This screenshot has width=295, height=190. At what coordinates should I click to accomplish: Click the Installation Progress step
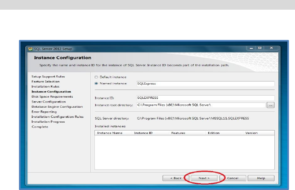coord(48,122)
